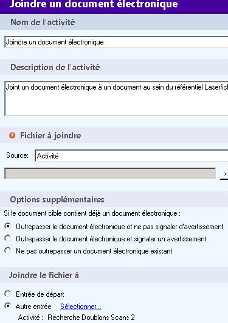
Task: Select Outrepasser et signaler un avertissement option
Action: coord(8,238)
